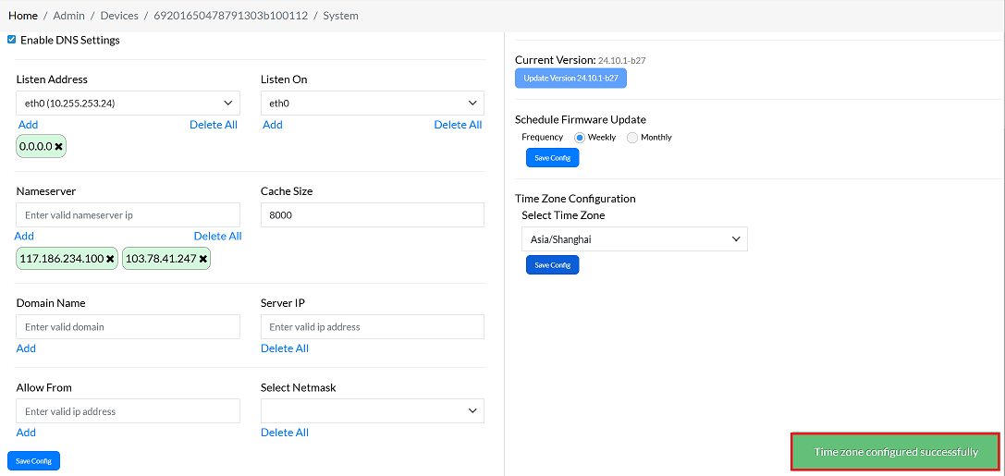
Task: Open the Select Netmask dropdown
Action: (x=372, y=410)
